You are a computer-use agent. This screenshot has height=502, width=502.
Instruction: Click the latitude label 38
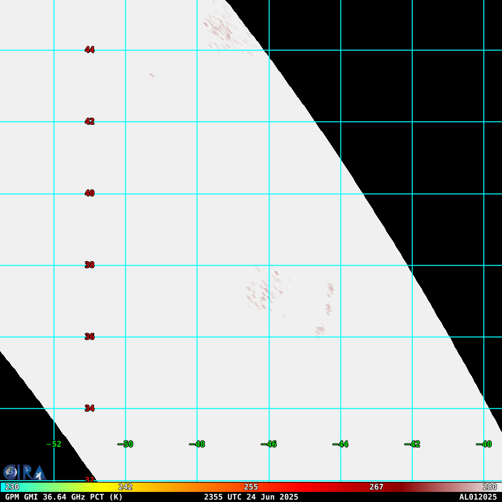[x=90, y=265]
